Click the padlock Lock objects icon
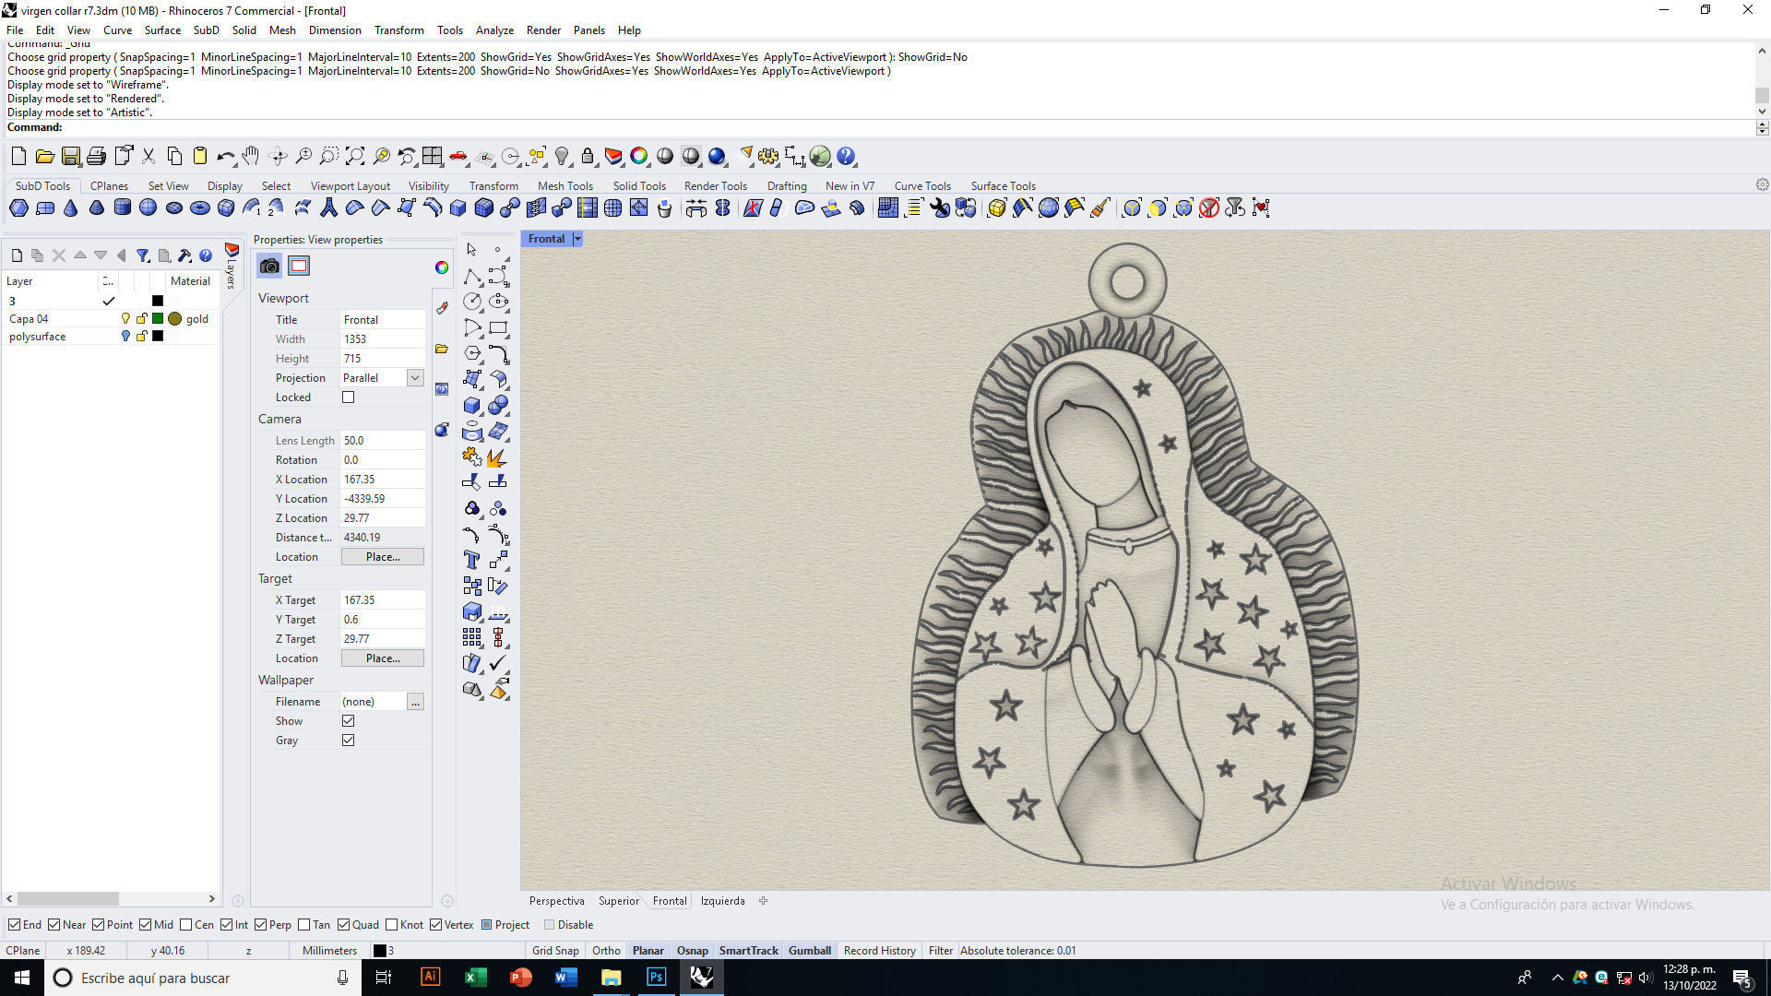The width and height of the screenshot is (1771, 996). click(x=588, y=157)
